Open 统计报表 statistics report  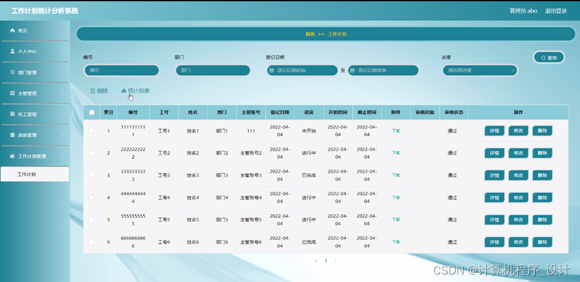coord(136,91)
